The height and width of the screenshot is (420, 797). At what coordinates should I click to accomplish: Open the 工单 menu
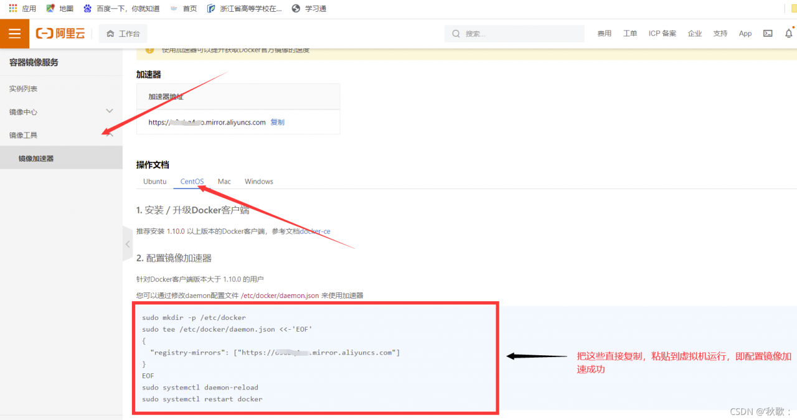point(630,34)
